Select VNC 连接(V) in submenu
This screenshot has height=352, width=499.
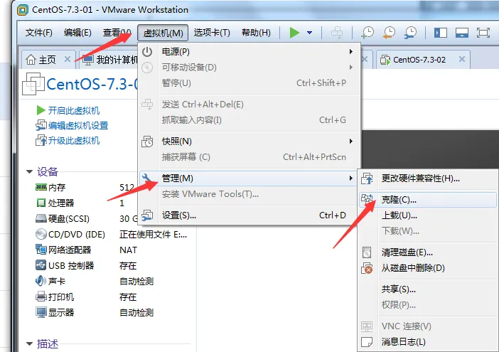point(429,326)
